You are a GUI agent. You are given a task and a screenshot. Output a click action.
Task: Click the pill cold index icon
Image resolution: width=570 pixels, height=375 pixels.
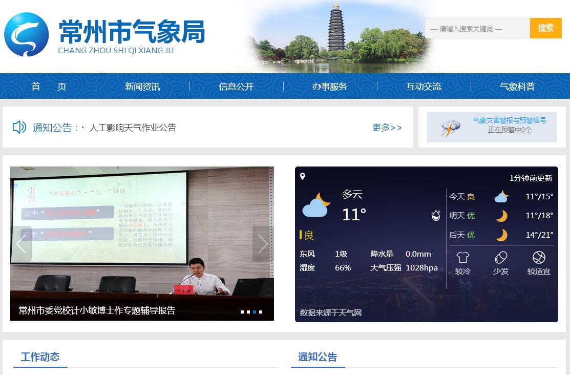[x=500, y=257]
